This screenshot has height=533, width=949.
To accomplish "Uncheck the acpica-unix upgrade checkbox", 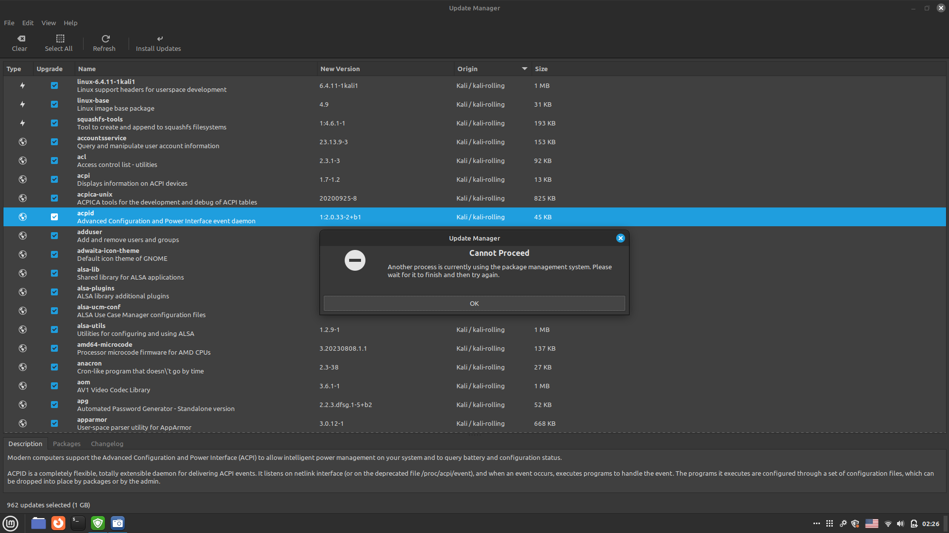I will click(54, 198).
